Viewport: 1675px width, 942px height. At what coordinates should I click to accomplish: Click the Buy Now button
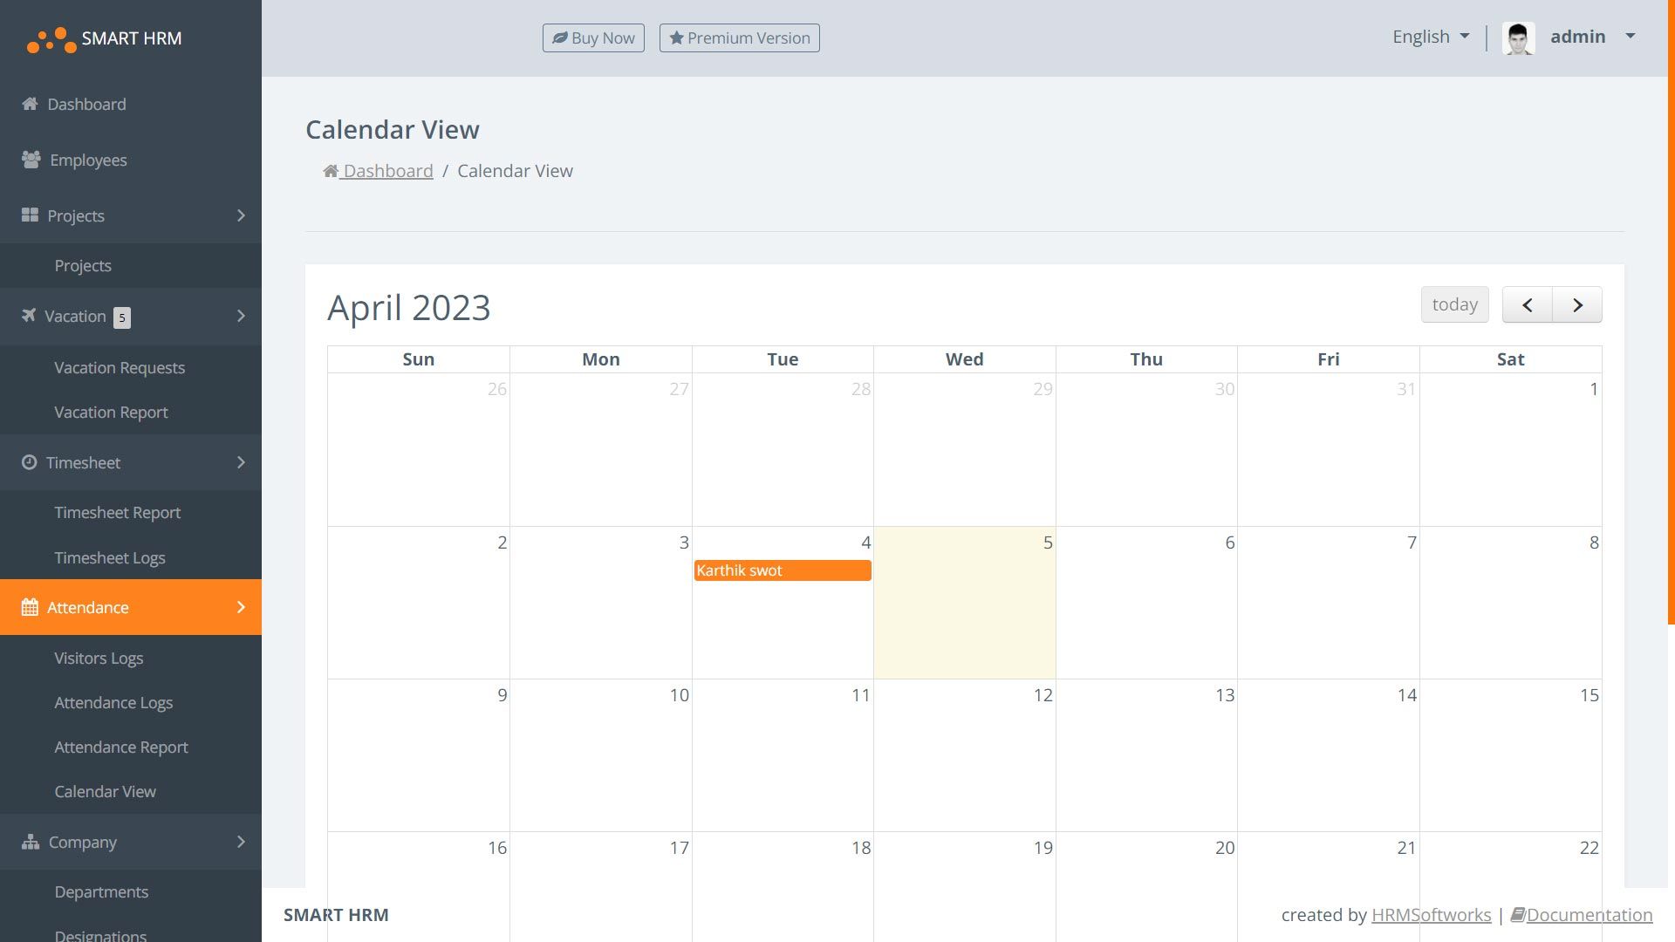(x=593, y=38)
